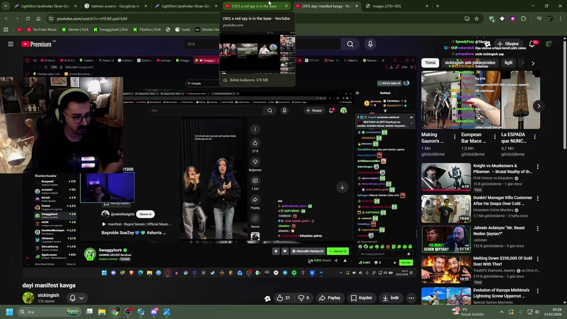
Task: Open the Swaggybark | Kick bookmark
Action: coord(110,30)
